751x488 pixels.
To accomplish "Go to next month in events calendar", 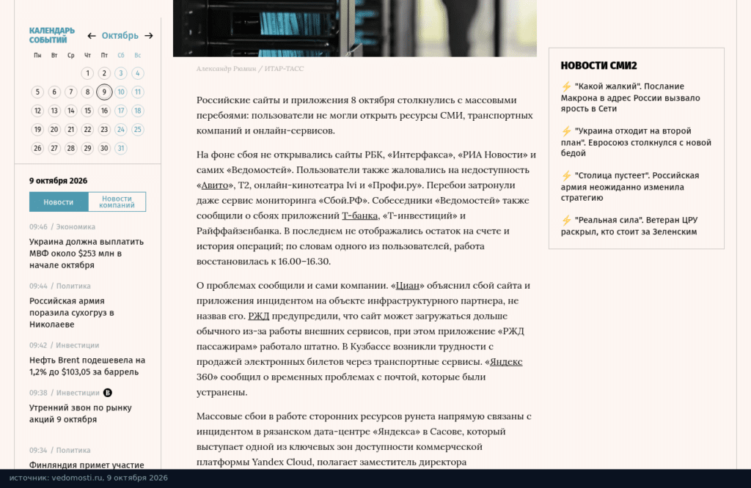I will coord(149,36).
